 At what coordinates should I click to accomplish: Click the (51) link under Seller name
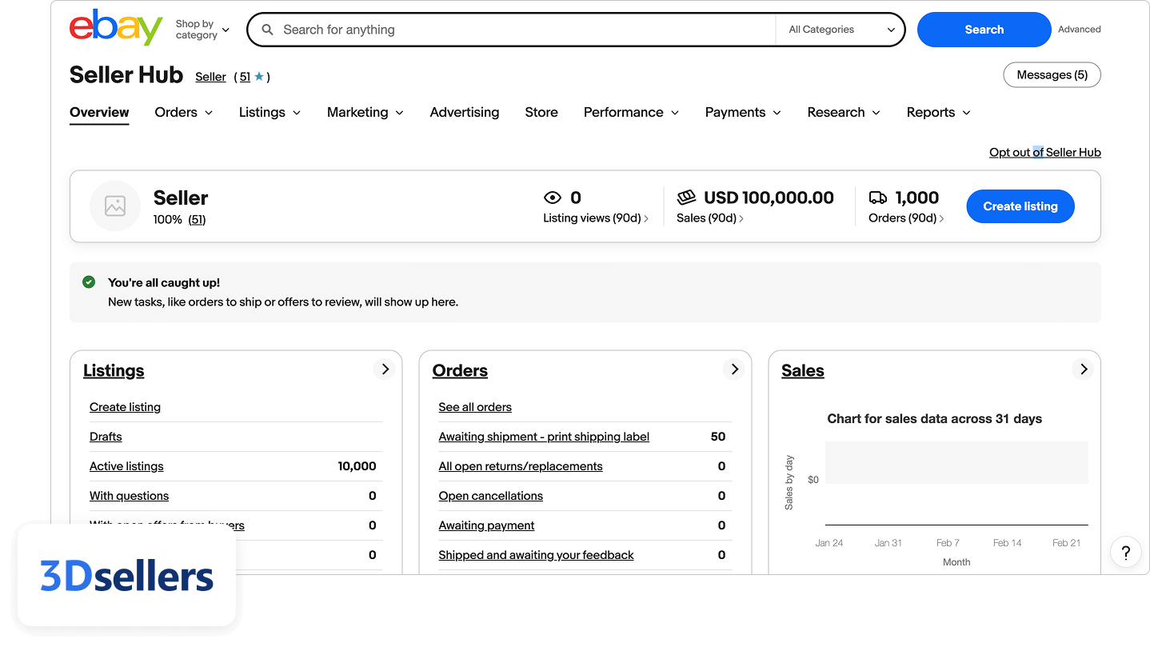pos(197,219)
